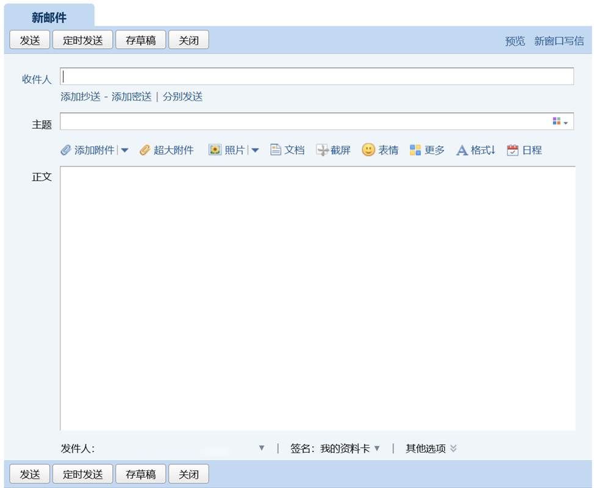Image resolution: width=594 pixels, height=488 pixels.
Task: Open the signature (签名) dropdown
Action: [376, 448]
